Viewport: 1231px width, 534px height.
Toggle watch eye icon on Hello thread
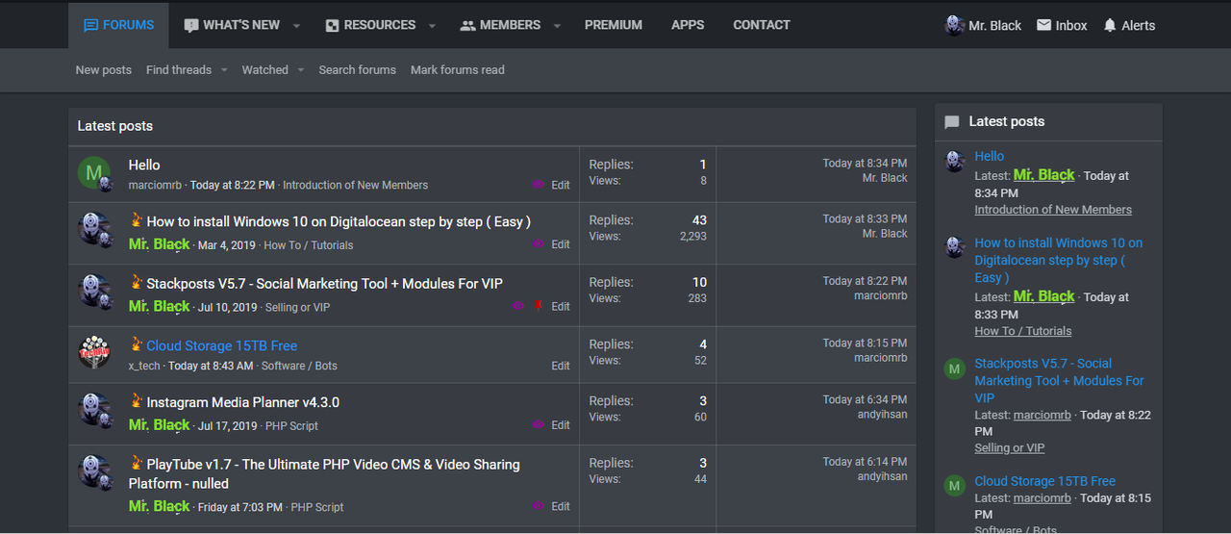pyautogui.click(x=538, y=185)
